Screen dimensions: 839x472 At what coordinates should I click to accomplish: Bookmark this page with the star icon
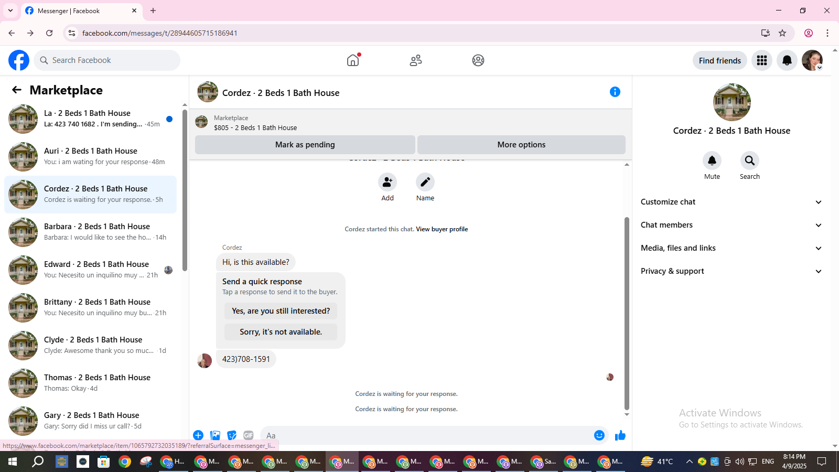click(x=782, y=33)
